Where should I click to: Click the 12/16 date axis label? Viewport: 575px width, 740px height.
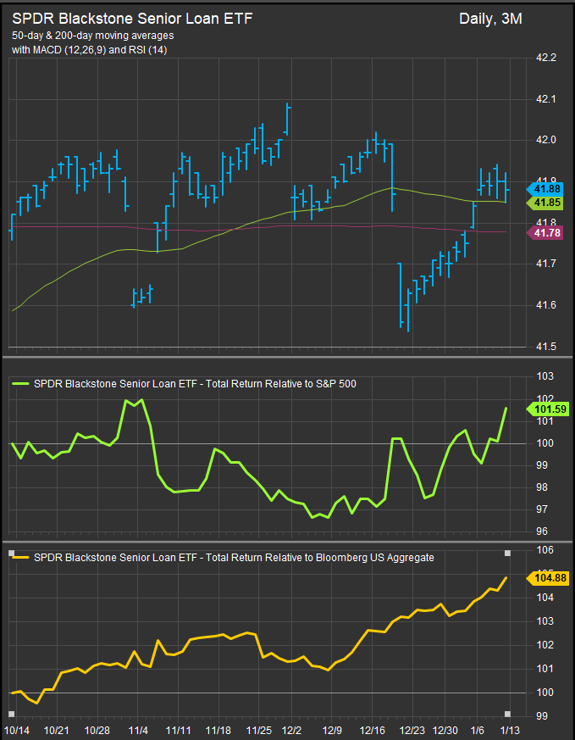(373, 730)
